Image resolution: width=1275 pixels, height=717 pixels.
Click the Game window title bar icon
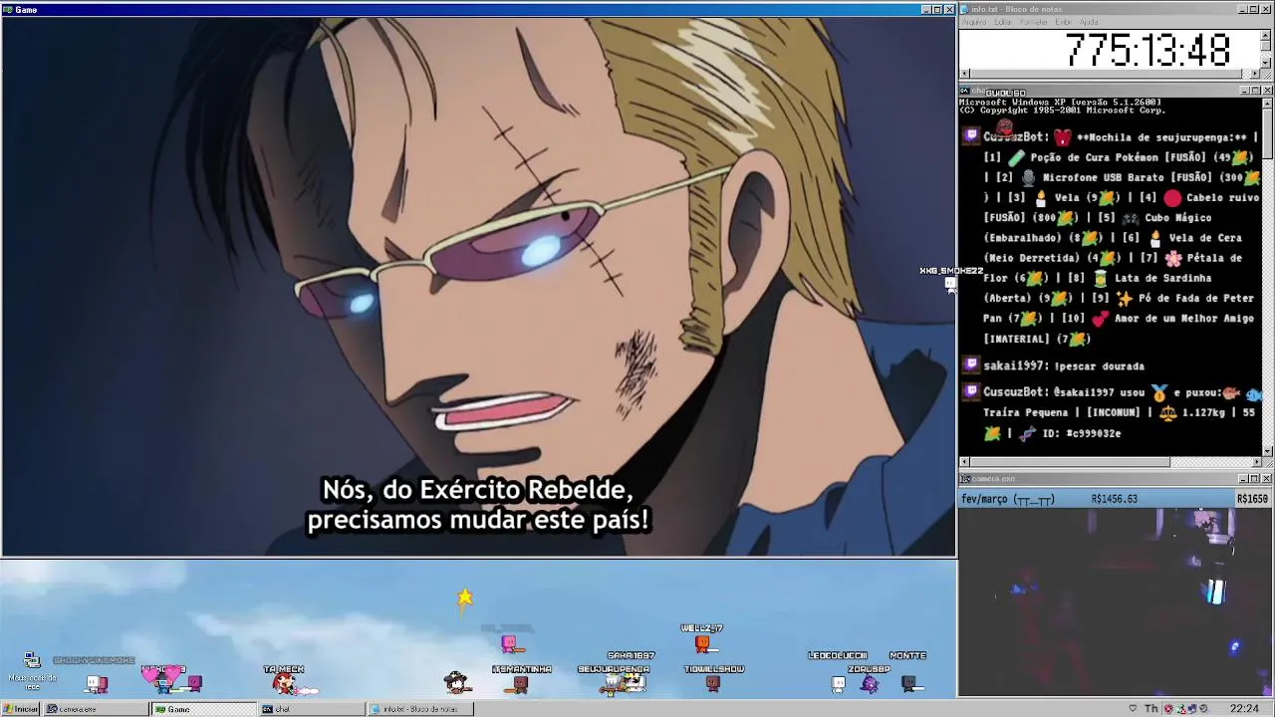[x=8, y=9]
